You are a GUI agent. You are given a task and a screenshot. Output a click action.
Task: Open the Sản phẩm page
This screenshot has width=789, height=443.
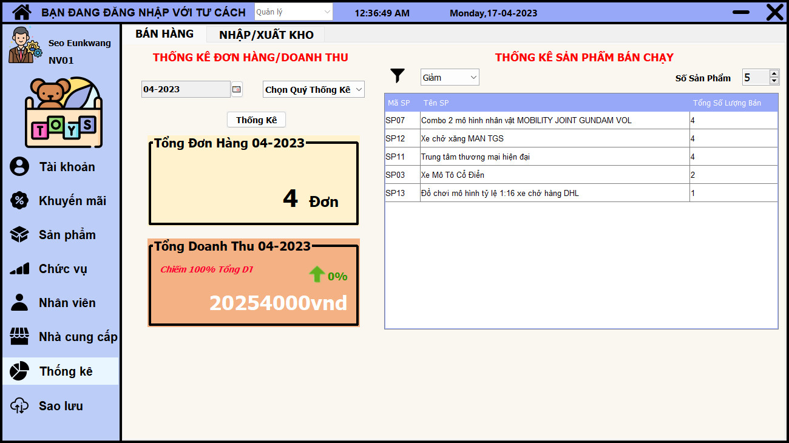[67, 235]
